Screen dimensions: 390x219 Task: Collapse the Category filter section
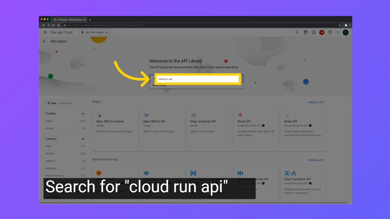[83, 139]
